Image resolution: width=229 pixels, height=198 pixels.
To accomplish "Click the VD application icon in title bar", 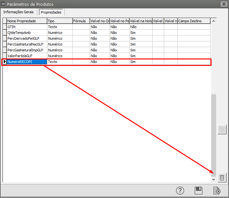I will [3, 4].
